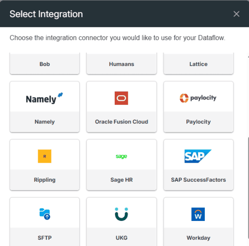Select the Oracle Fusion Cloud label
This screenshot has height=246, width=249.
(x=122, y=122)
